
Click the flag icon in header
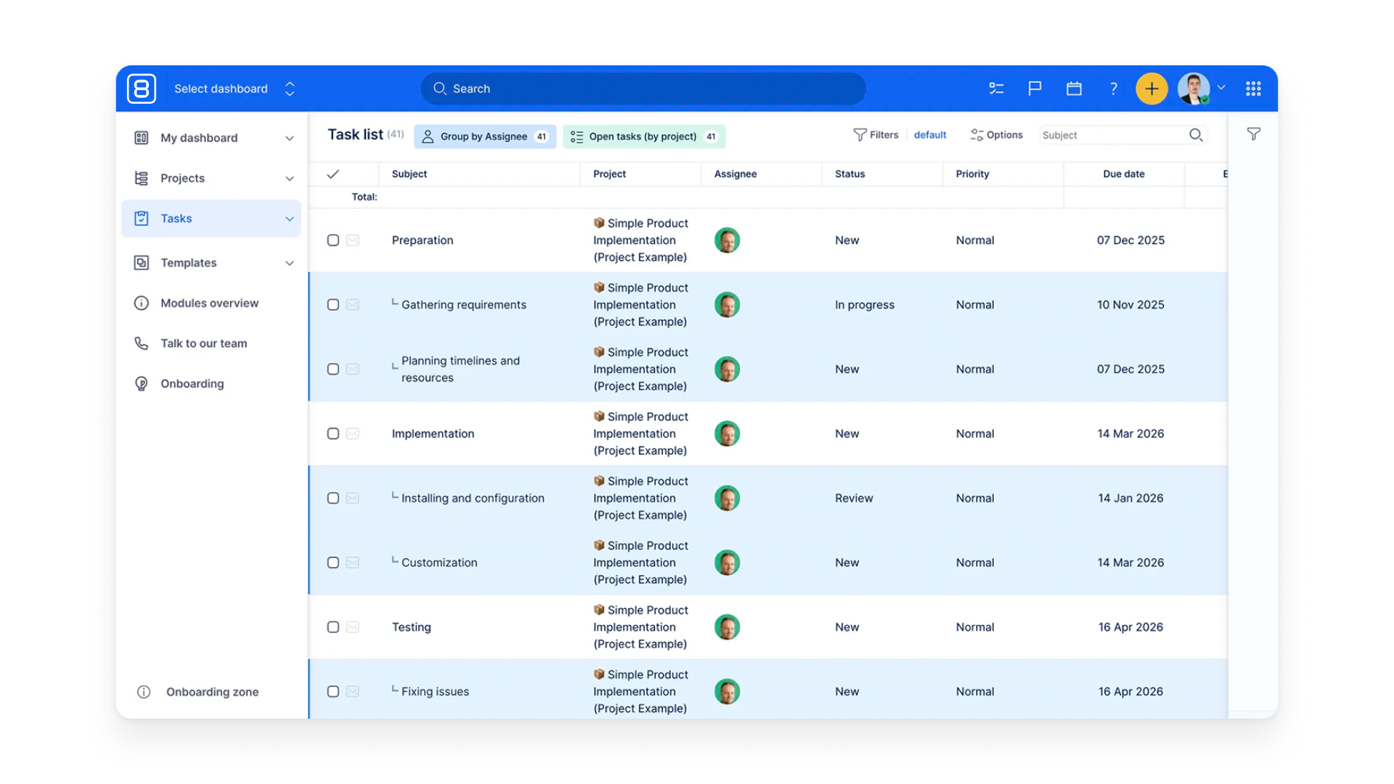coord(1035,89)
